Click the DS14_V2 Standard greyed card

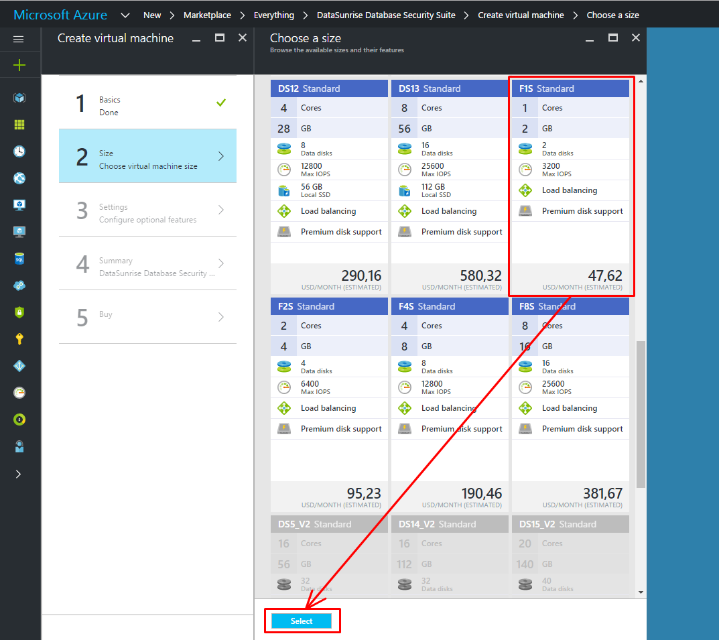[450, 555]
